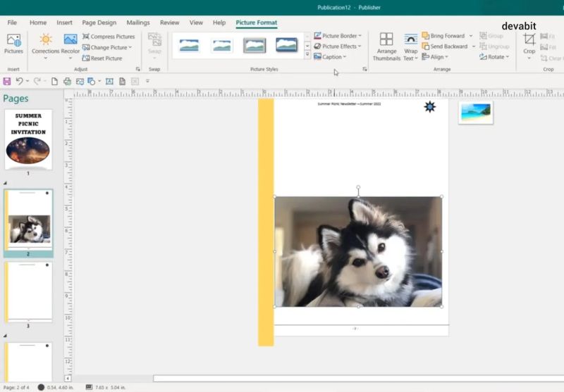Select the Picture Format tab
The width and height of the screenshot is (564, 392).
pyautogui.click(x=257, y=23)
